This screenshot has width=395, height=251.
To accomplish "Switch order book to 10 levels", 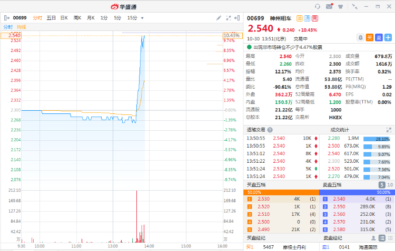I will 390,185.
